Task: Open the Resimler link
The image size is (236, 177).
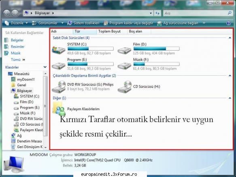Action: pyautogui.click(x=18, y=47)
